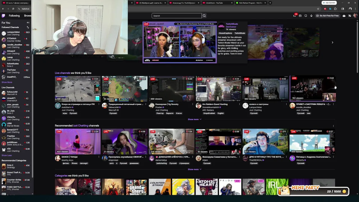359x202 pixels.
Task: Expand Show More in Followed Channels
Action: 7,82
